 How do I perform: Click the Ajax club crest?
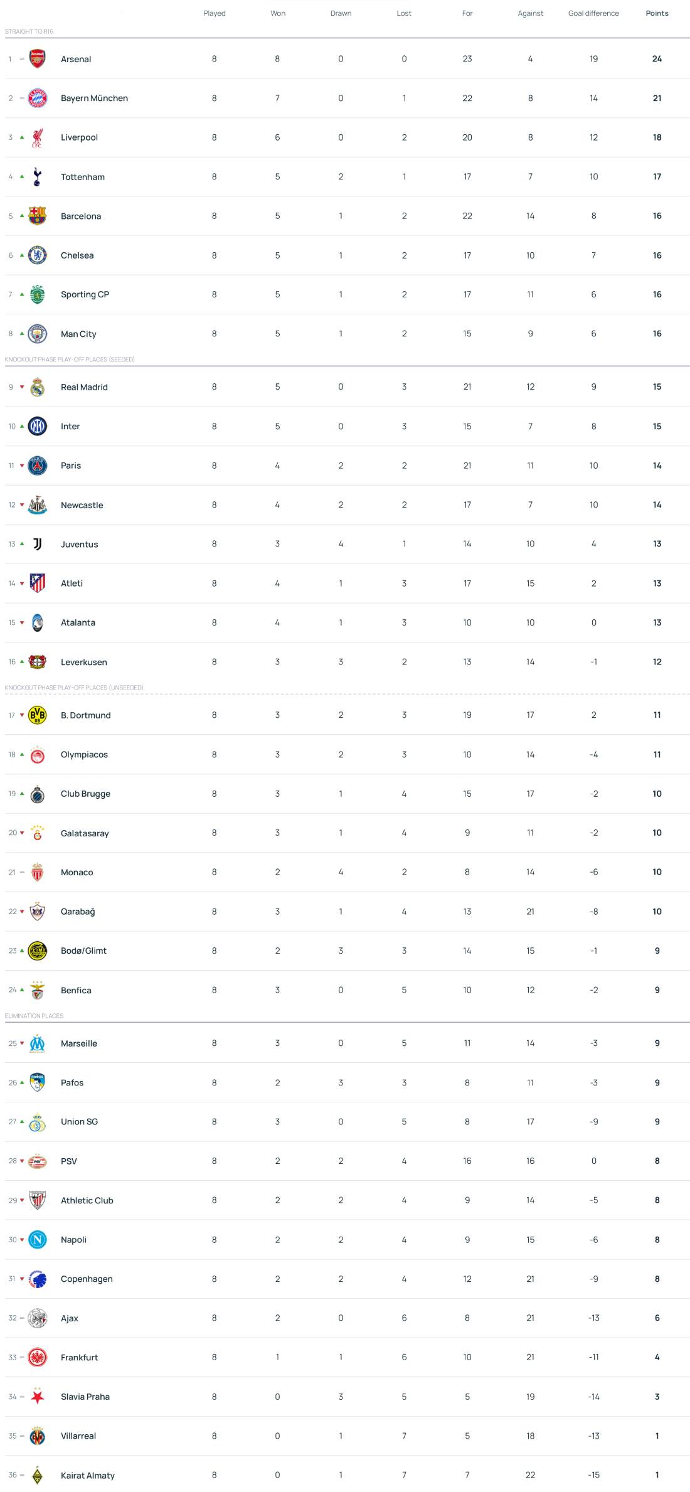tap(37, 1318)
